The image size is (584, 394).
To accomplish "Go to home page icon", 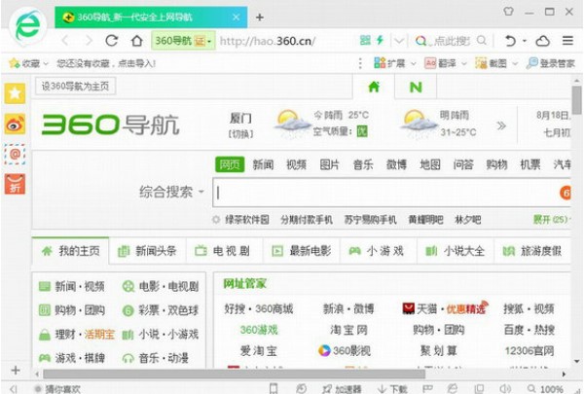I will (x=136, y=40).
